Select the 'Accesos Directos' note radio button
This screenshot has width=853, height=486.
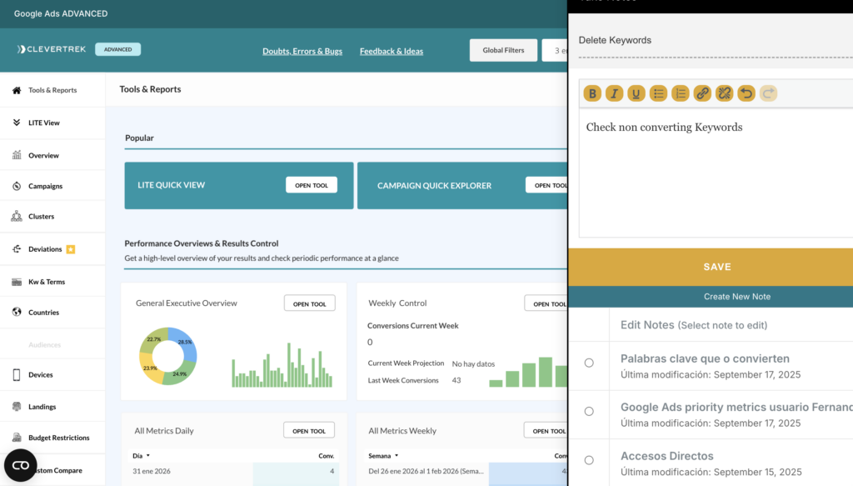(589, 460)
